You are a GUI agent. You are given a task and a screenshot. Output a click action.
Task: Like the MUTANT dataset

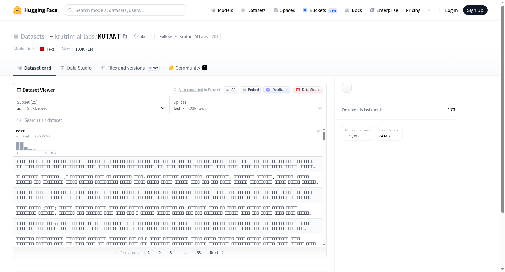tap(140, 36)
